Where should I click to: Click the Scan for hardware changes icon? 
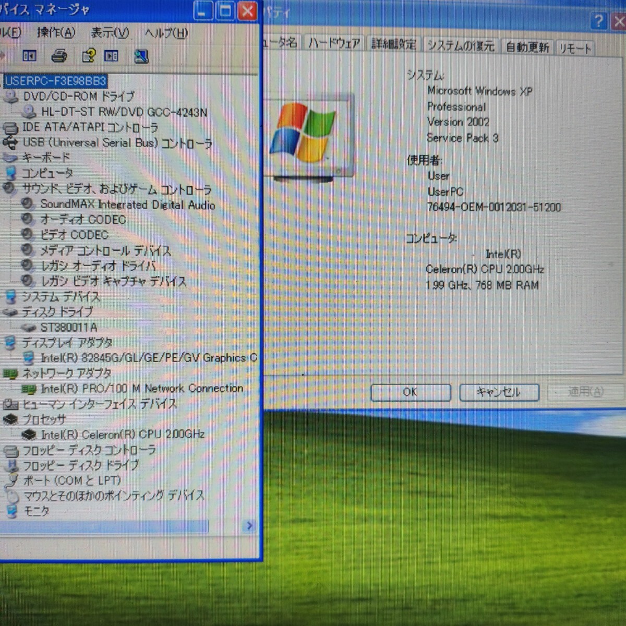pyautogui.click(x=141, y=56)
